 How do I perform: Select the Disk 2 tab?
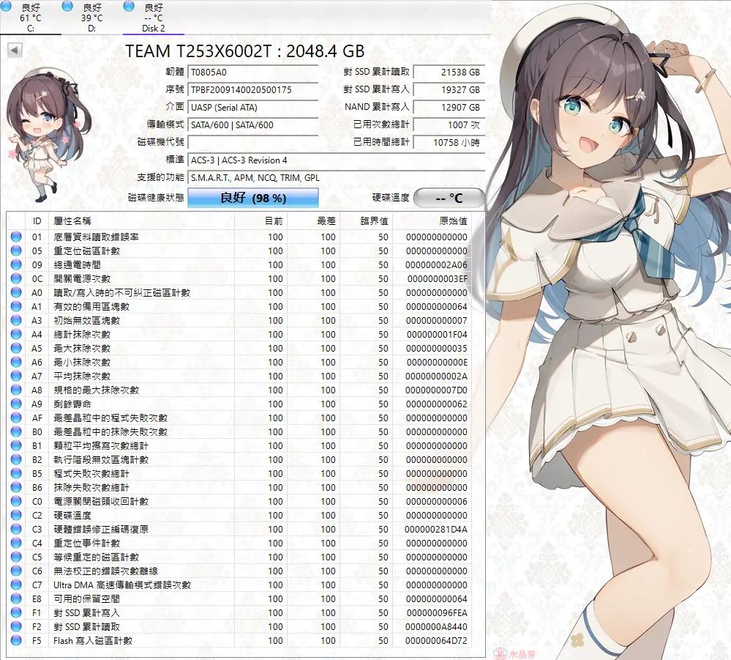(x=153, y=18)
